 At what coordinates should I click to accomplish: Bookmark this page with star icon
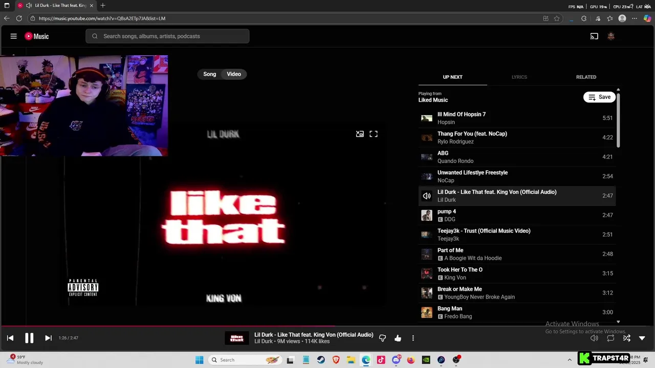(x=557, y=18)
